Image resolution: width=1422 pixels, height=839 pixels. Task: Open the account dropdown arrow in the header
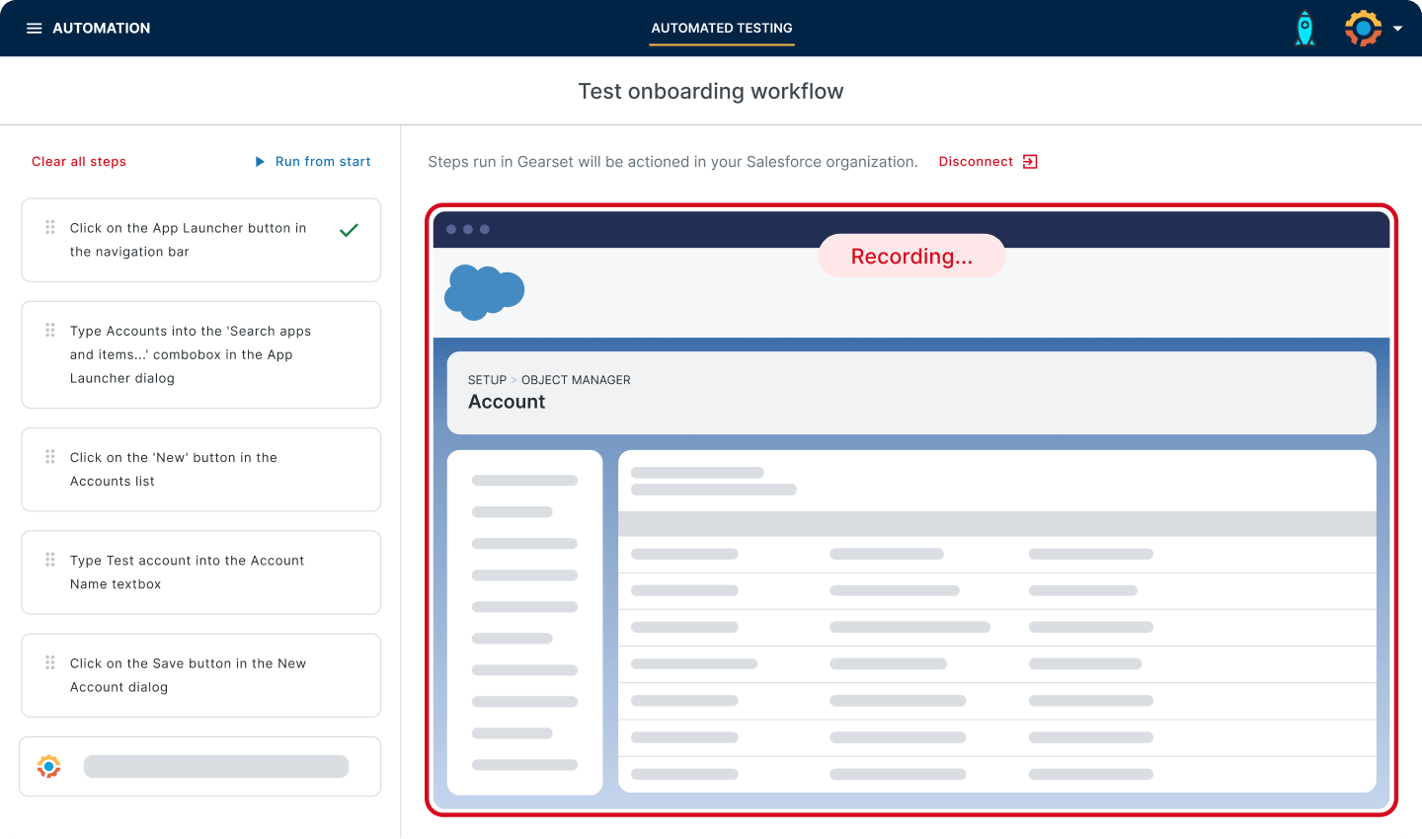coord(1399,28)
